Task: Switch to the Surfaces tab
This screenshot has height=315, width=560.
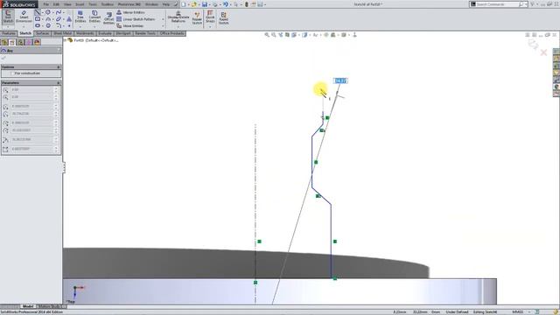Action: (42, 33)
